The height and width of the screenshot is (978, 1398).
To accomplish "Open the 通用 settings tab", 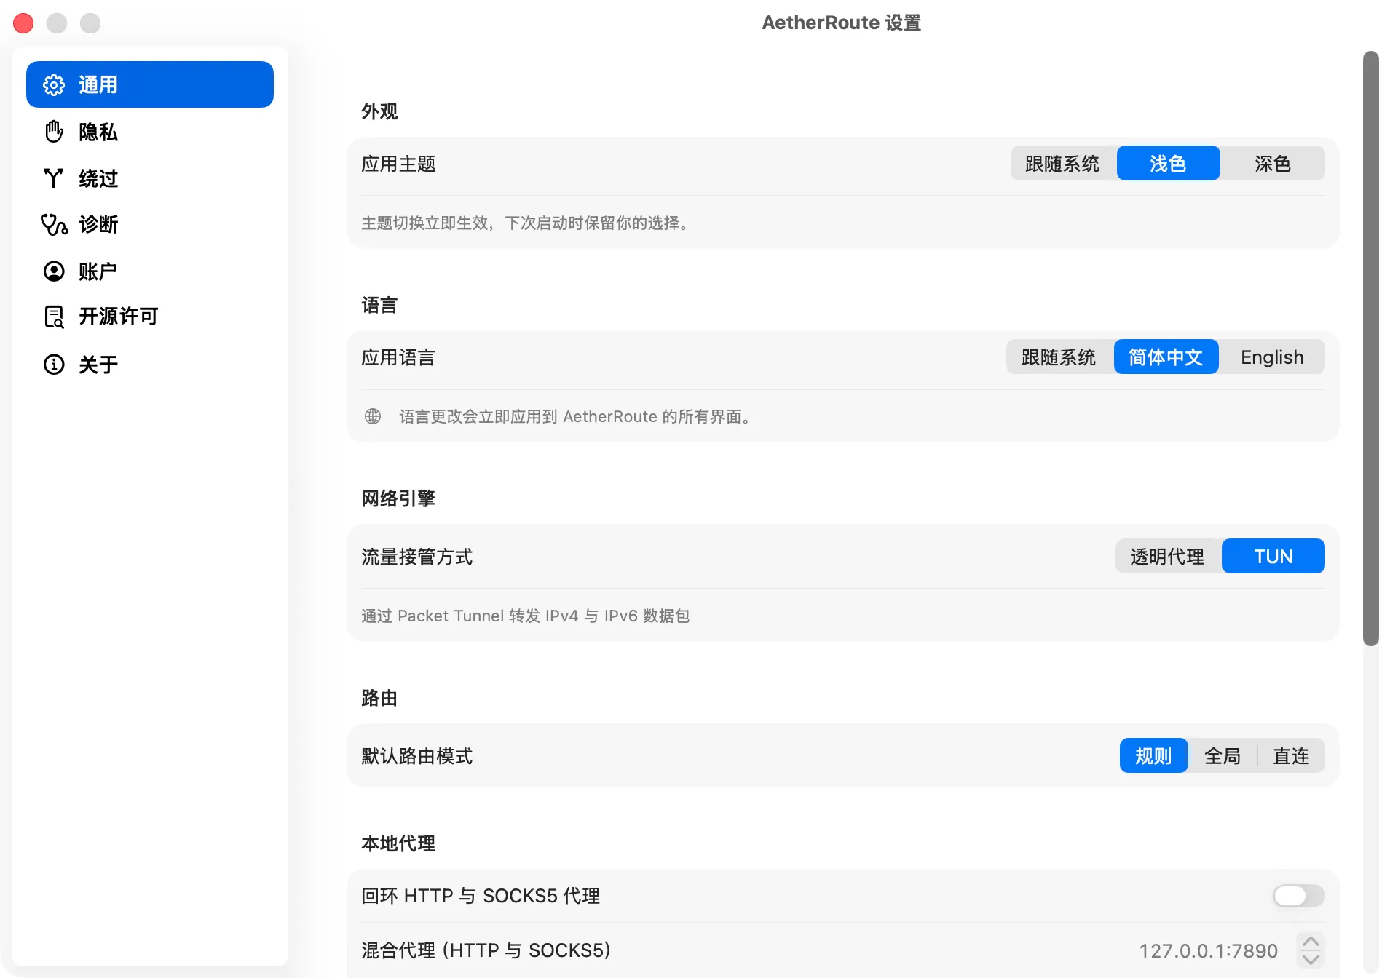I will [150, 84].
